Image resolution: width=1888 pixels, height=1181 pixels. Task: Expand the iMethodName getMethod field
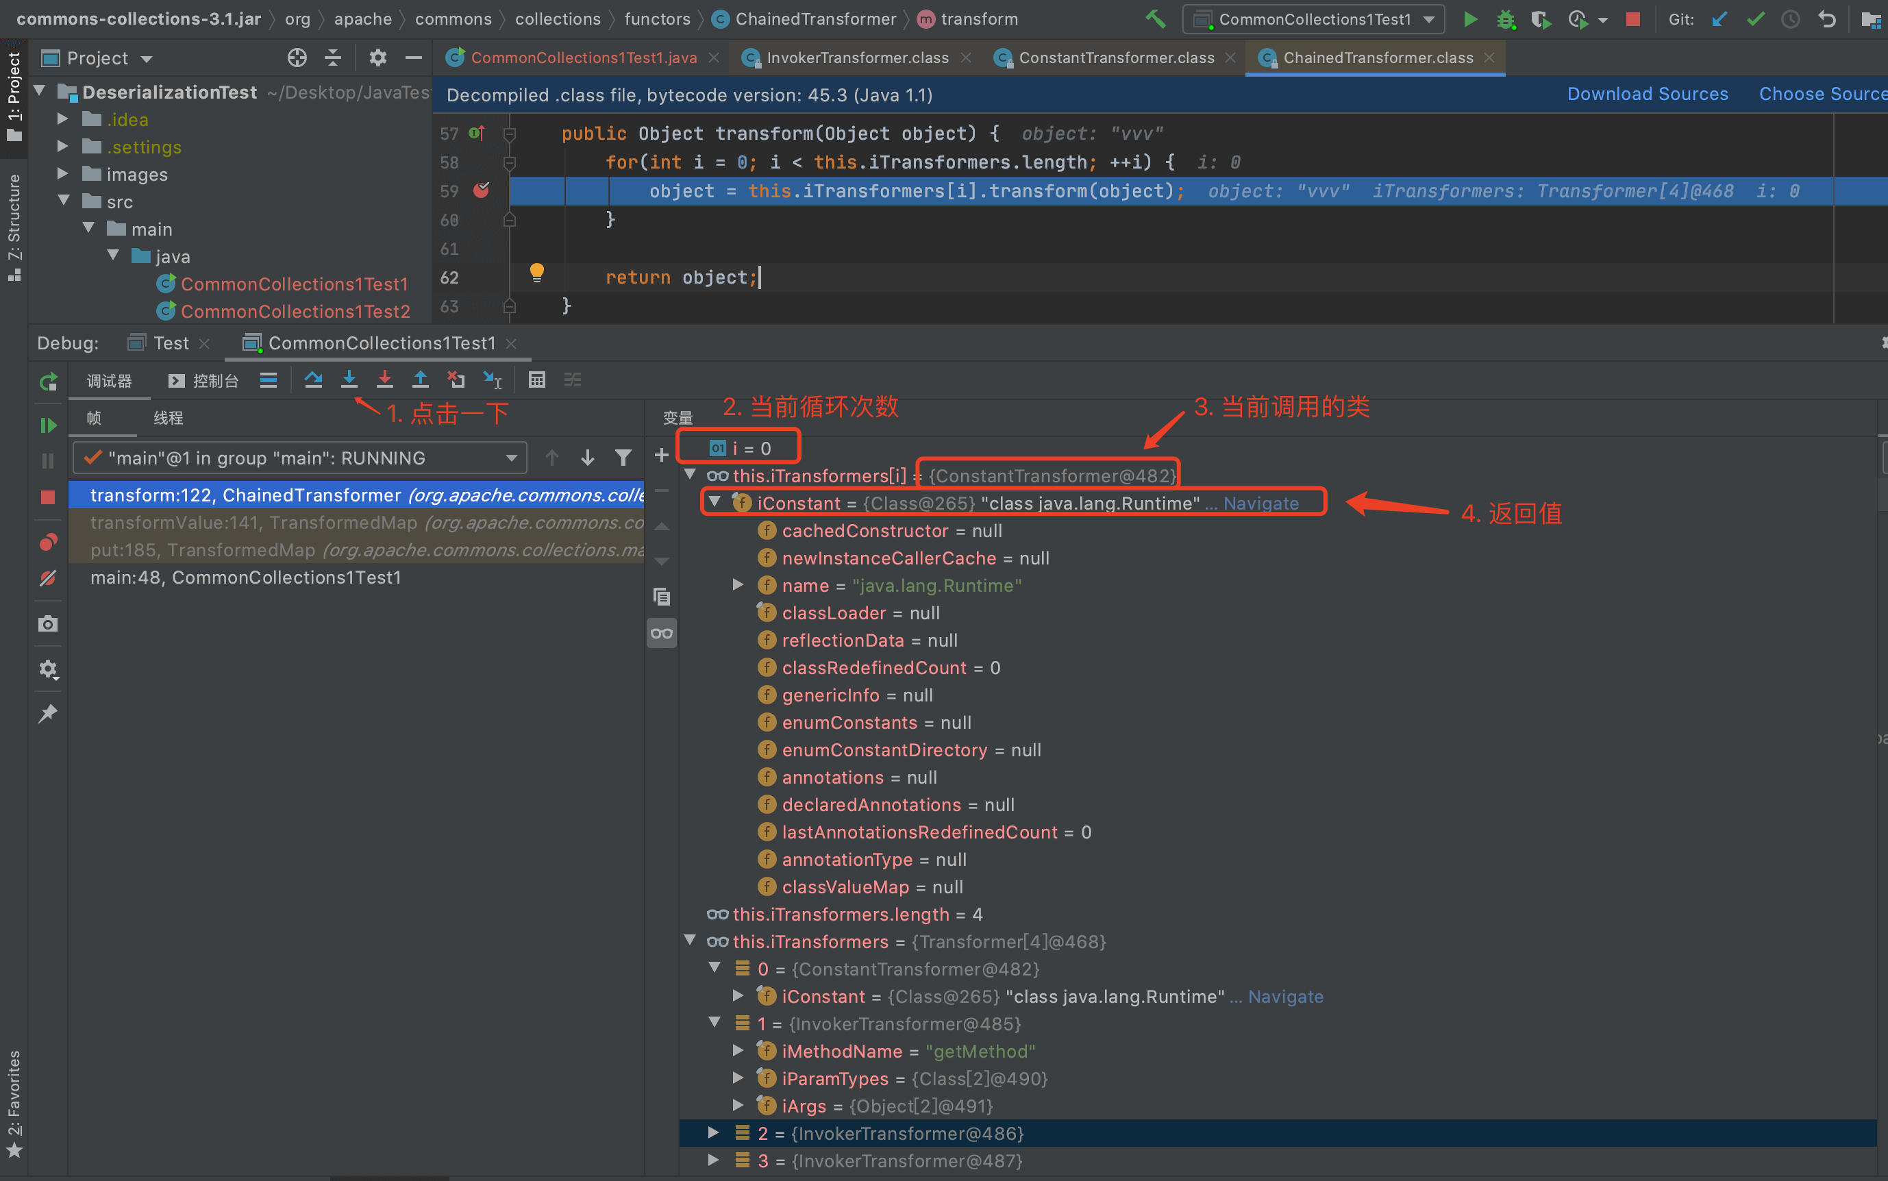[x=737, y=1051]
